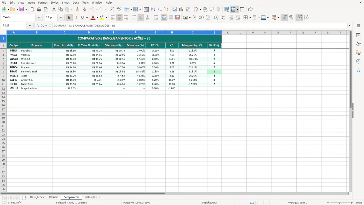364x205 pixels.
Task: Adjust the zoom slider in status bar
Action: (x=339, y=203)
